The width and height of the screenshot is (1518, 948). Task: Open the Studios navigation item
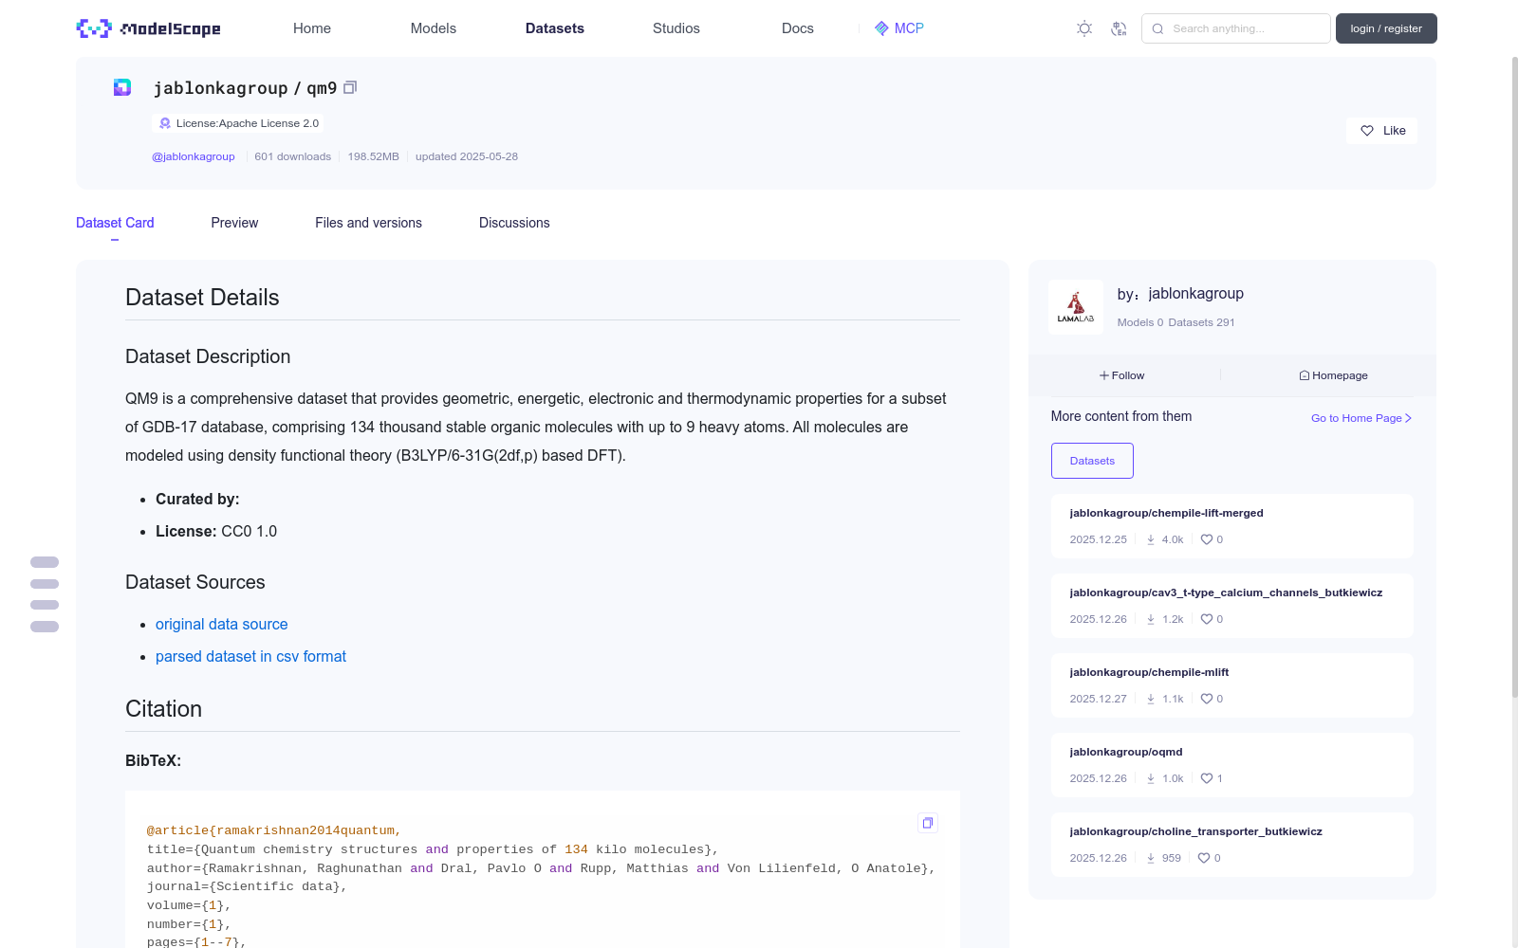point(676,28)
